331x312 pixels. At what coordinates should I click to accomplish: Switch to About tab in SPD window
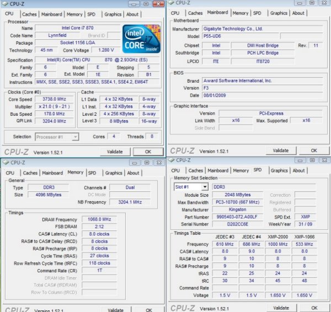(298, 170)
